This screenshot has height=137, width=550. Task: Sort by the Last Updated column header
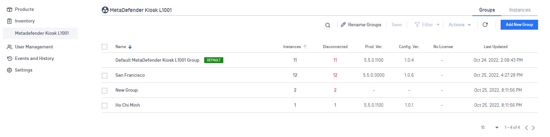(x=496, y=47)
